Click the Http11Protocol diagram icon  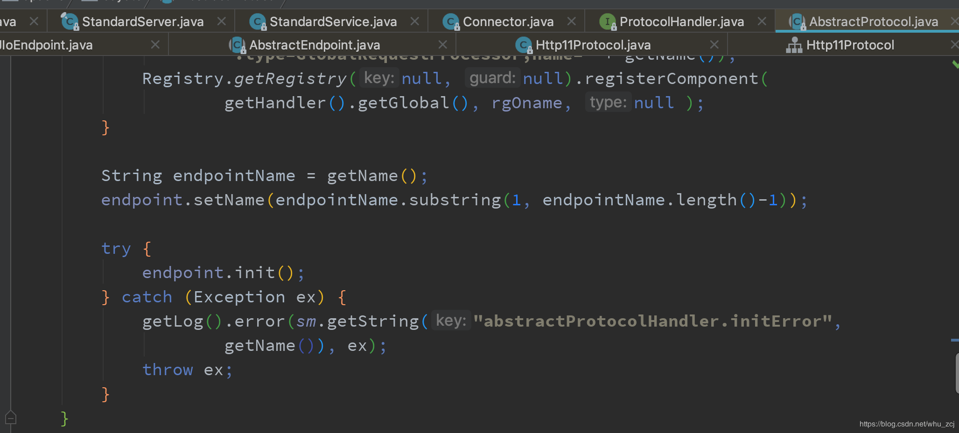pyautogui.click(x=794, y=45)
